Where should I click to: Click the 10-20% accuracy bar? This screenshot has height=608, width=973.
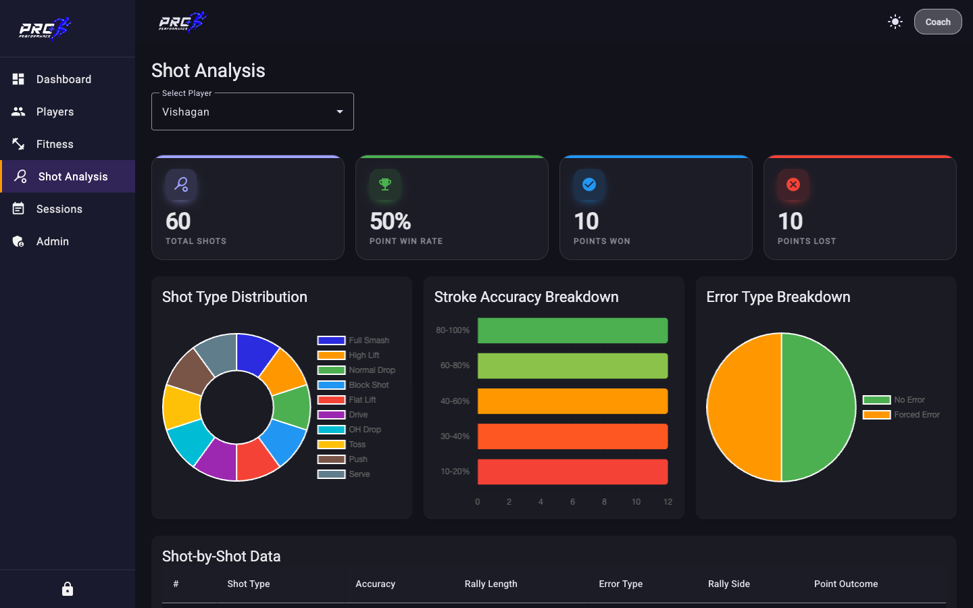pyautogui.click(x=572, y=472)
